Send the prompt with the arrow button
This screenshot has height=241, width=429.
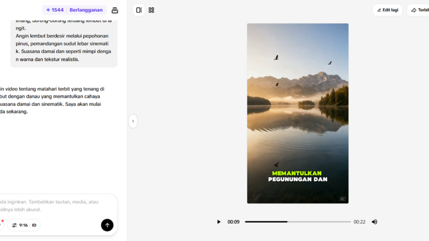point(107,225)
